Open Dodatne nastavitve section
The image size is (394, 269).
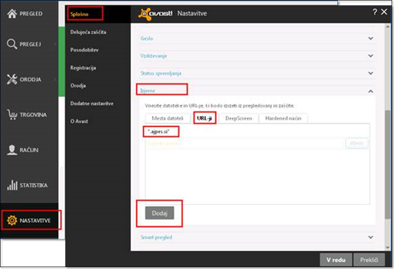click(92, 103)
